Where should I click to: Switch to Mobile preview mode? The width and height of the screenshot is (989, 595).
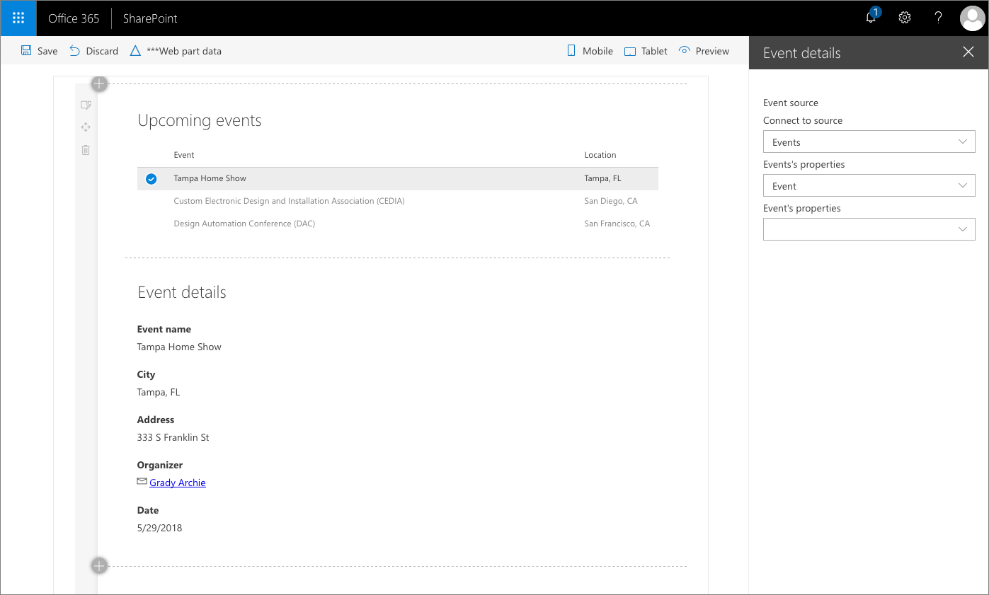589,51
